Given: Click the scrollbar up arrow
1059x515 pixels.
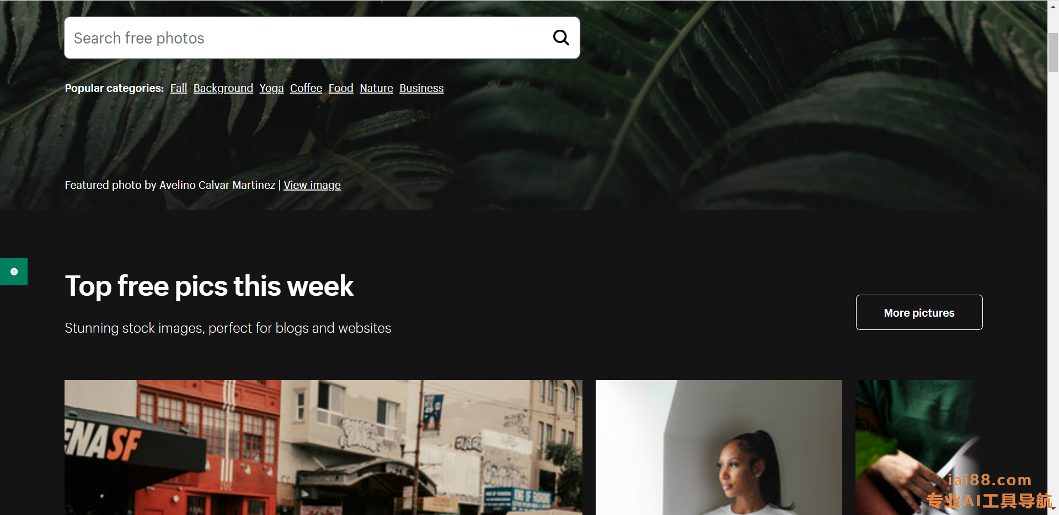Looking at the screenshot, I should coord(1053,7).
